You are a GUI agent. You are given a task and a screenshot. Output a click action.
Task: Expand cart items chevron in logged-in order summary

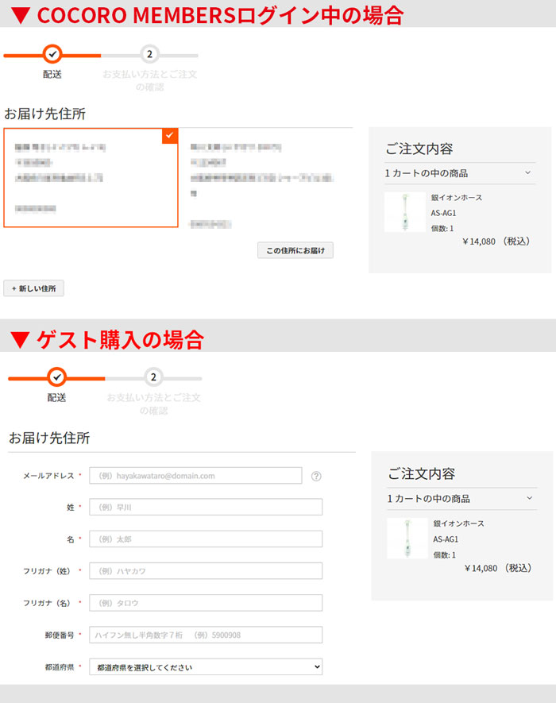[527, 172]
